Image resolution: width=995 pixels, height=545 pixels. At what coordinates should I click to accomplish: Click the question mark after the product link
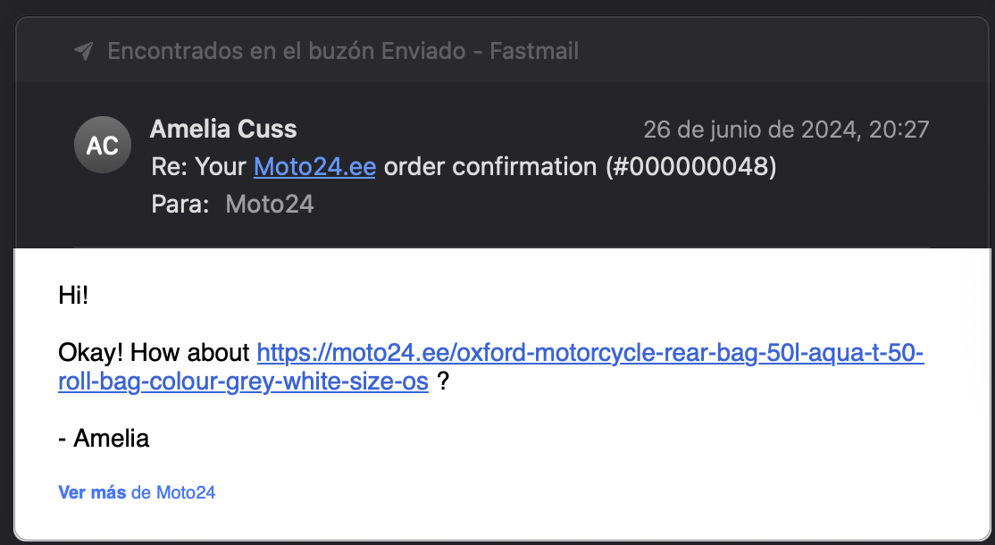442,382
